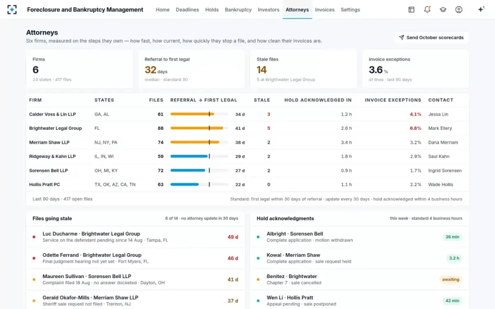Click the INVOICE EXCEPTIONS column header
Screen dimensions: 495x309
click(x=393, y=100)
